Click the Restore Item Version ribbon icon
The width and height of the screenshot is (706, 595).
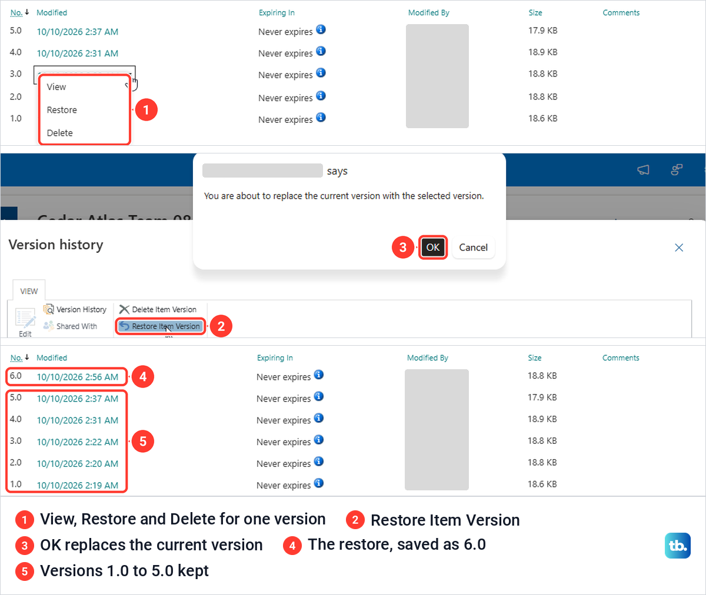(x=124, y=326)
